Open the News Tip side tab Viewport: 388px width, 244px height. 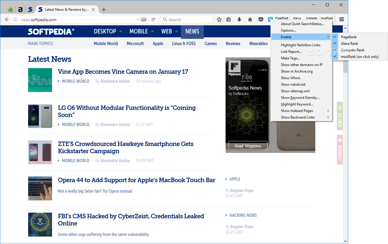point(340,116)
